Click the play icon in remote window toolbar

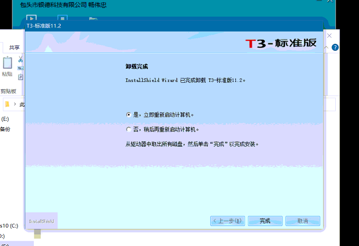pos(31,18)
